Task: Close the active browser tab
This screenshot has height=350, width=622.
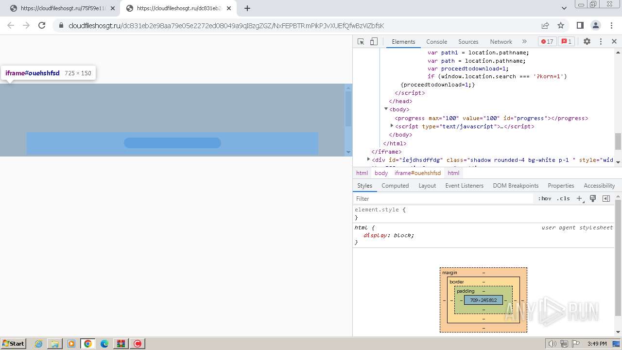Action: [228, 8]
